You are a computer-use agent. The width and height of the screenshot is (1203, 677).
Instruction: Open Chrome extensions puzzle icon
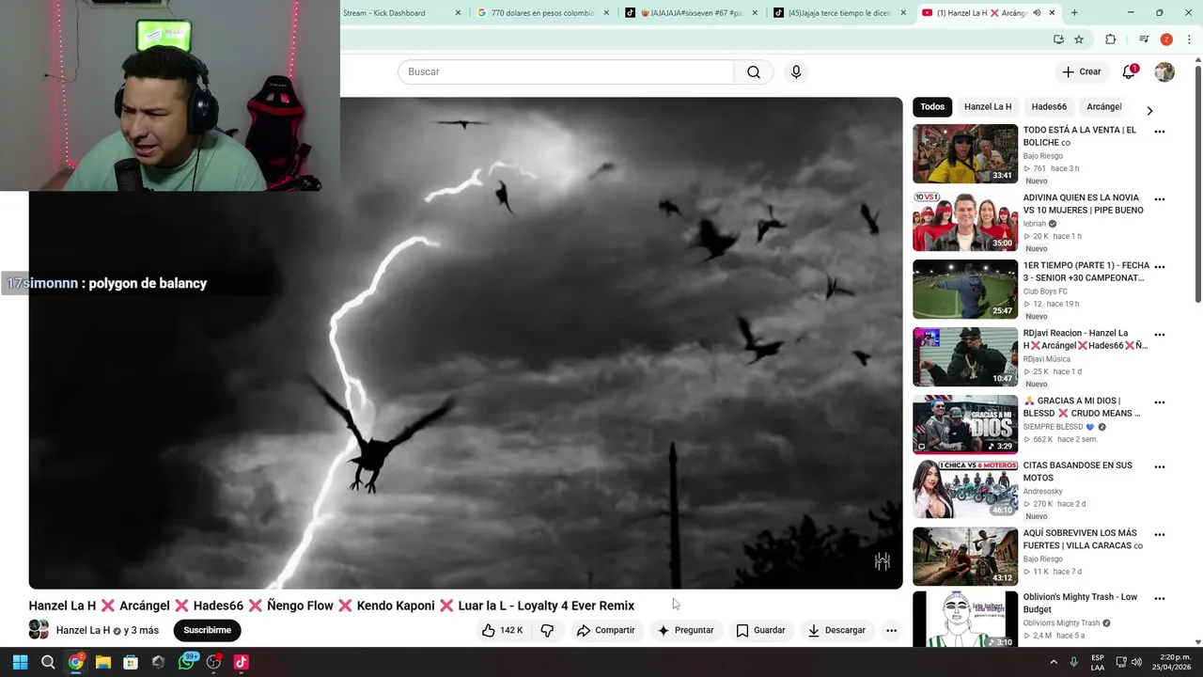1110,39
